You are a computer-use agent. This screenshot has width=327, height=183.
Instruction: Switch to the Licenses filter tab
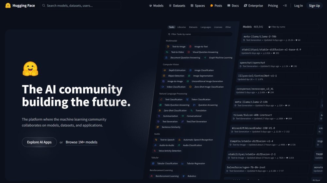pos(218,27)
